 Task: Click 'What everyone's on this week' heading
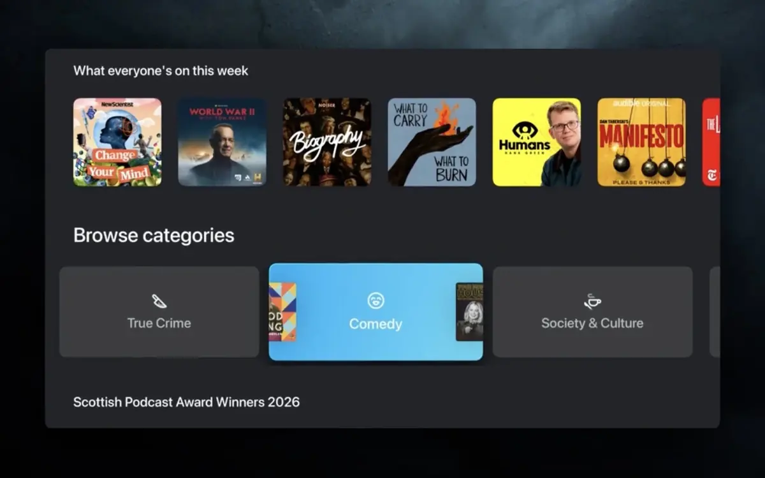click(x=161, y=71)
